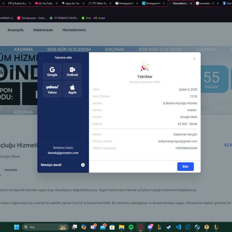The image size is (232, 232).
Task: Click the Bitir button
Action: (x=185, y=167)
